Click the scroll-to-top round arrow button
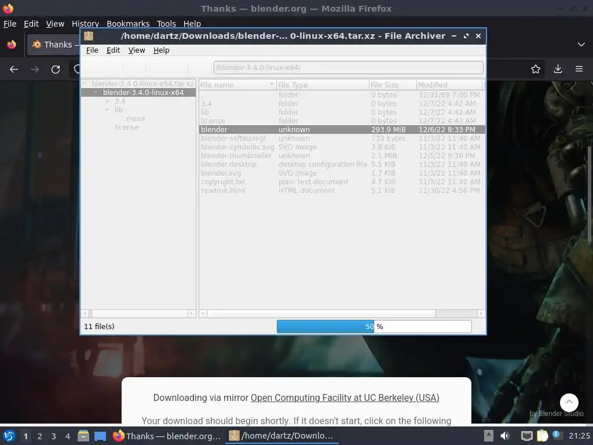 (x=569, y=402)
